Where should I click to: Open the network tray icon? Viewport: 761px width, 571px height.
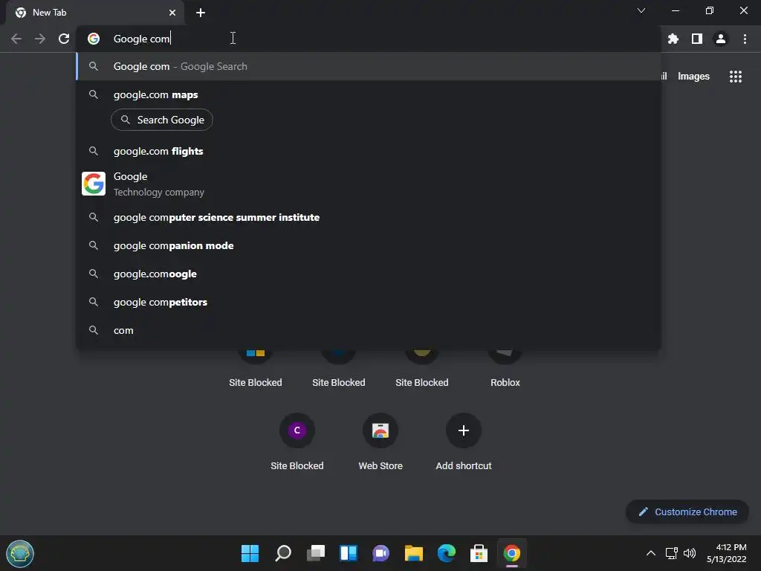(671, 553)
